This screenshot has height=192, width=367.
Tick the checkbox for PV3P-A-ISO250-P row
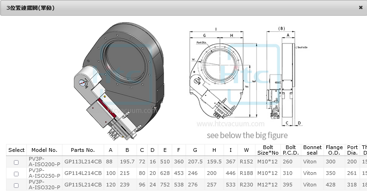click(16, 174)
